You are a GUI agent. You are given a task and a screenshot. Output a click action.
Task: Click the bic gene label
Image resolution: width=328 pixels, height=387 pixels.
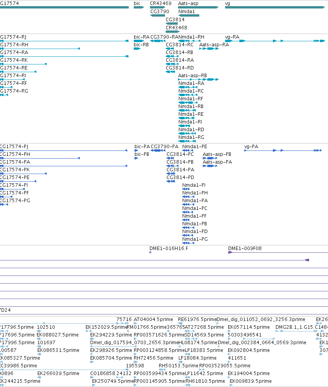click(137, 3)
